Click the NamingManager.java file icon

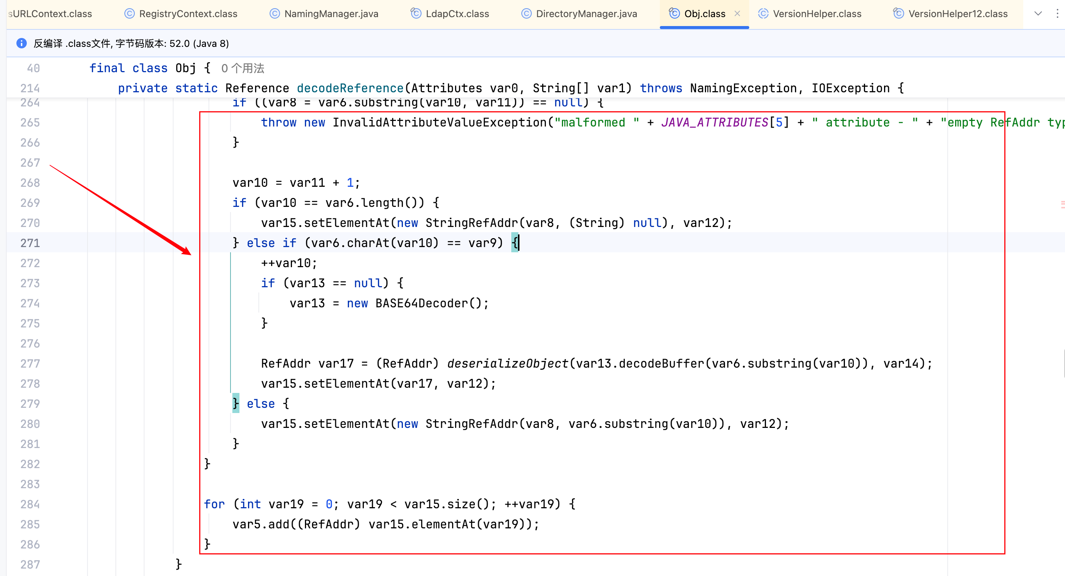click(274, 14)
